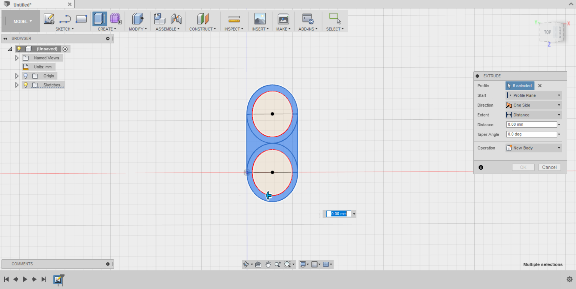Clear the 6 selected profile selection
576x289 pixels.
point(540,86)
